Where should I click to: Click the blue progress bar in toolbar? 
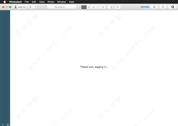click(145, 7)
